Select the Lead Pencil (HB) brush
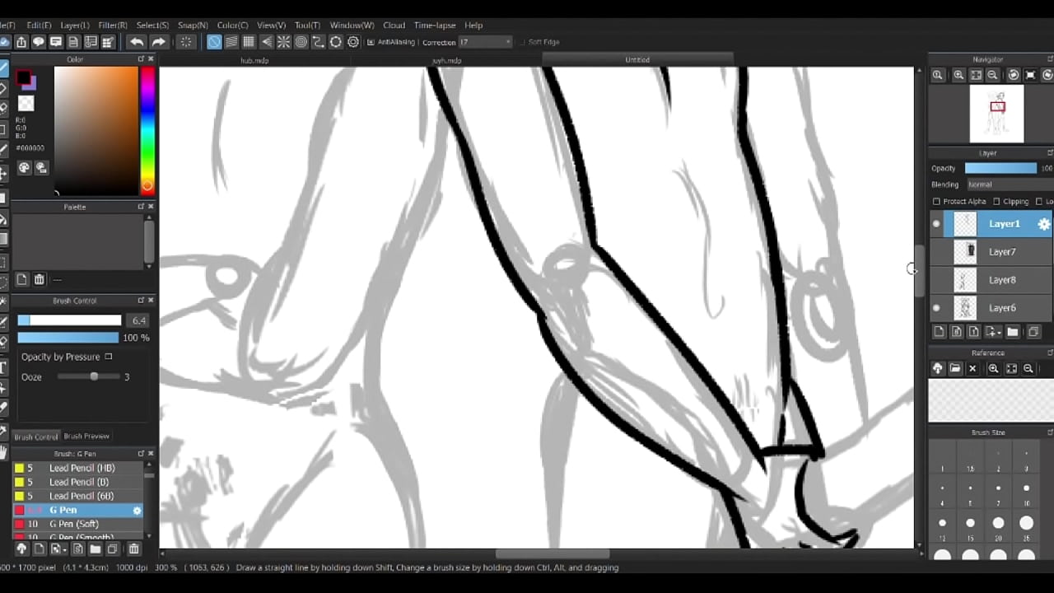Viewport: 1054px width, 593px height. click(x=82, y=468)
